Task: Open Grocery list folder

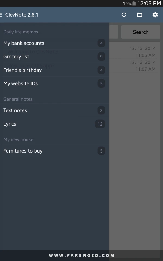Action: pos(54,57)
